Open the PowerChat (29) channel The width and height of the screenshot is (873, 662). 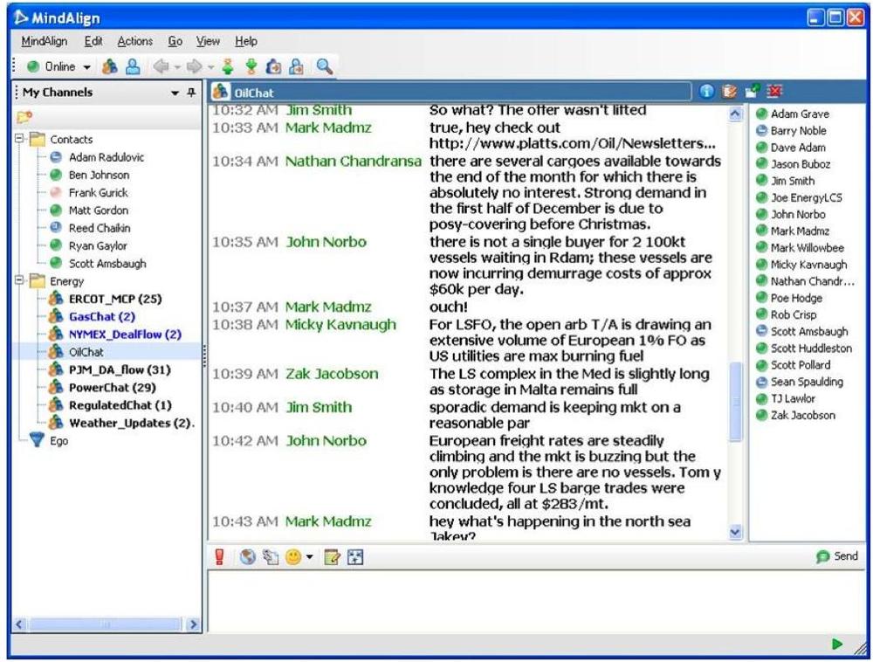[113, 388]
